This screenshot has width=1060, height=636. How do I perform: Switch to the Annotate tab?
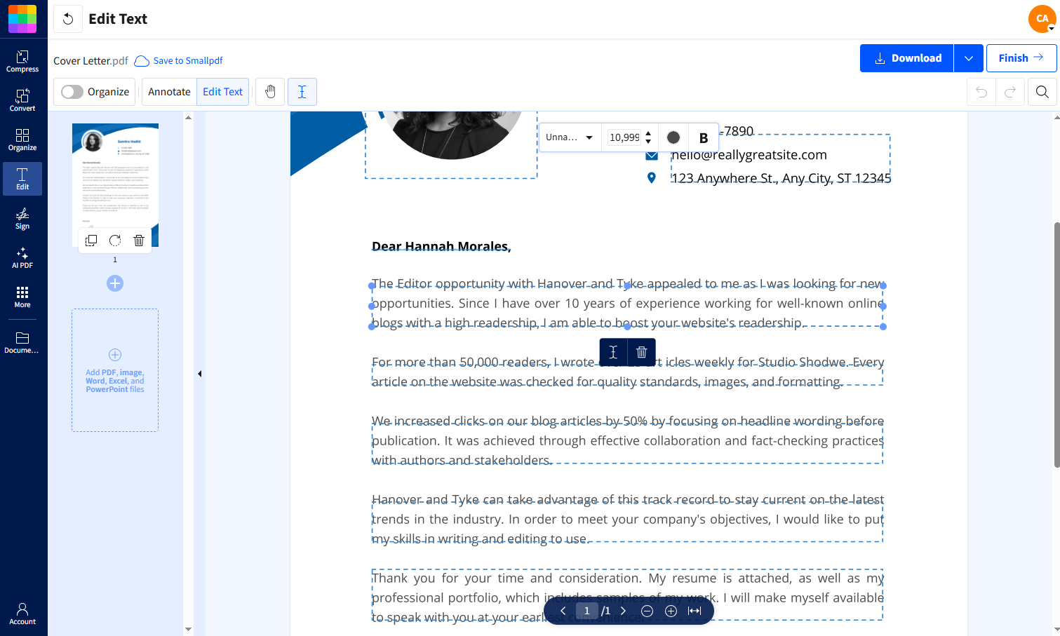tap(168, 91)
